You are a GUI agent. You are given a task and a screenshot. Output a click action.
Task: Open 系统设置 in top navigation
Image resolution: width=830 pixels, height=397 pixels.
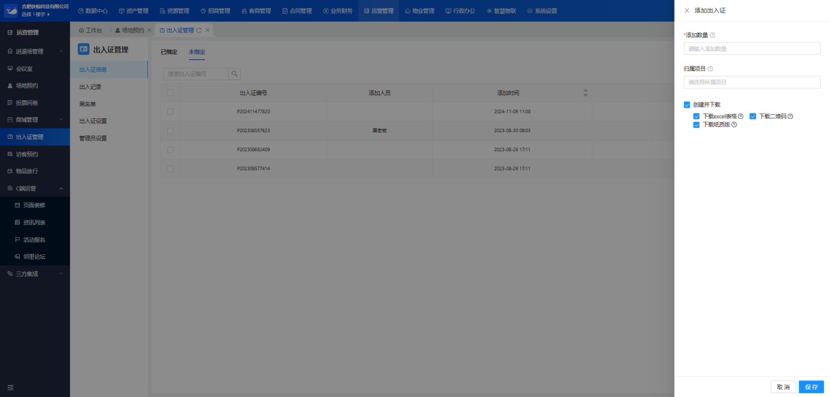(542, 11)
